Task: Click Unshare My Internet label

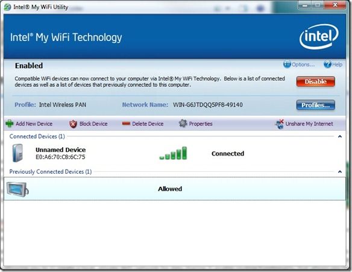Action: coord(309,124)
